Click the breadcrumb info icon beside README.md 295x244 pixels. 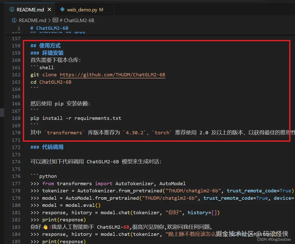pos(14,20)
